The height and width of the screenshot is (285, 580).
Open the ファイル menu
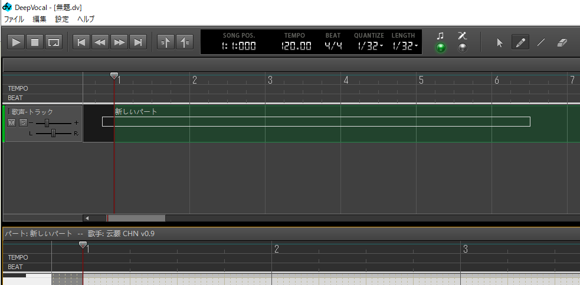[x=14, y=19]
